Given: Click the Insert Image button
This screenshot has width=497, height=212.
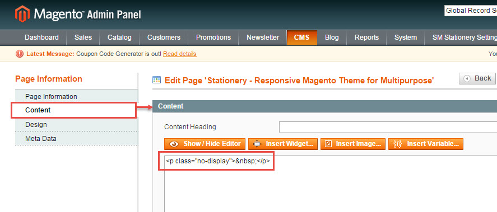Looking at the screenshot, I should pyautogui.click(x=353, y=144).
